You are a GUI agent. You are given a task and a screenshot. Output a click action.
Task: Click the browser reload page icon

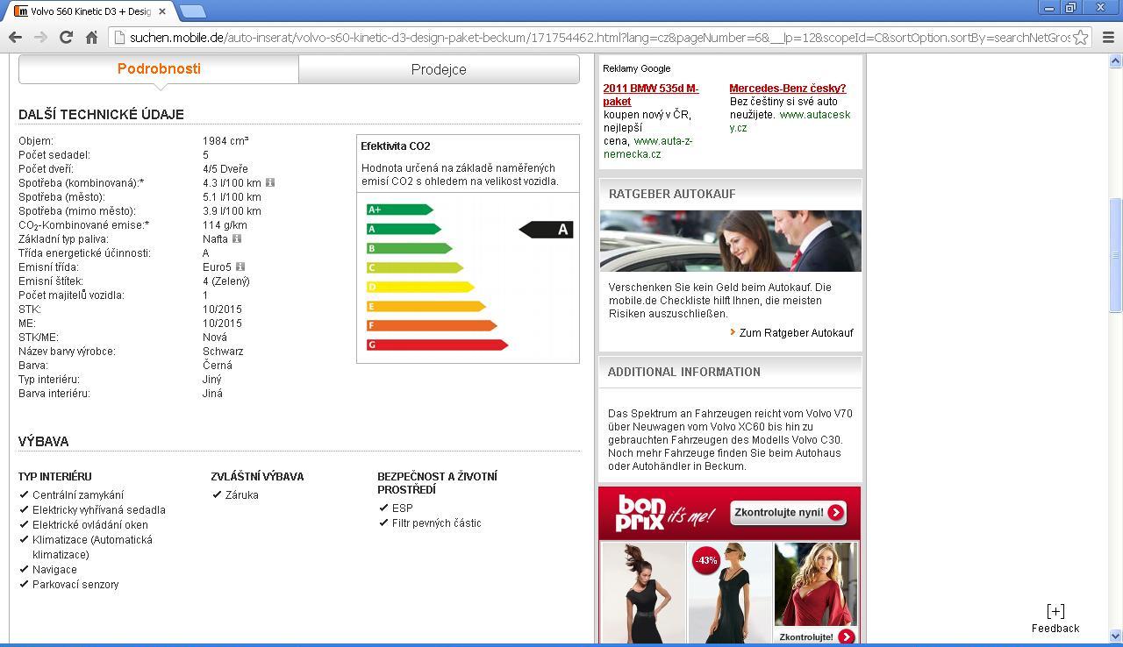click(66, 37)
